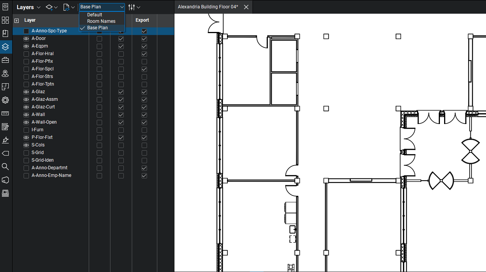Open the Properties gear panel icon
The height and width of the screenshot is (272, 486).
click(5, 100)
